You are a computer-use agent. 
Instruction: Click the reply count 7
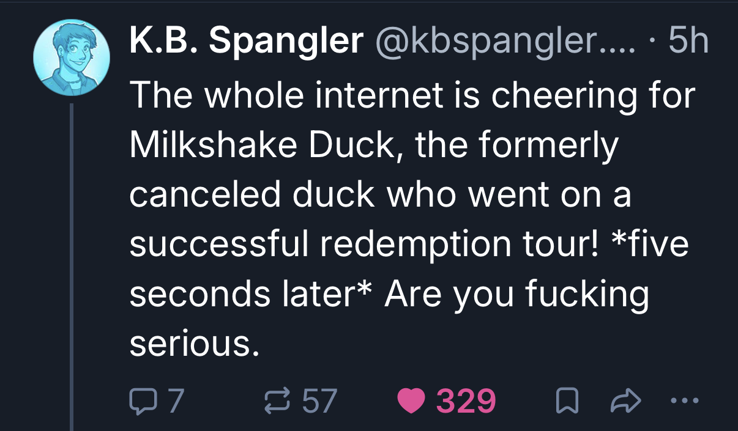[x=175, y=400]
